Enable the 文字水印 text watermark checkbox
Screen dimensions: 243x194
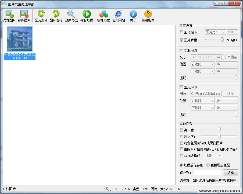[182, 50]
